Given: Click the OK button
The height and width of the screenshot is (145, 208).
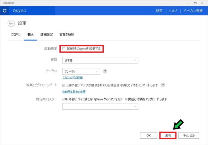Looking at the screenshot, I should 148,135.
